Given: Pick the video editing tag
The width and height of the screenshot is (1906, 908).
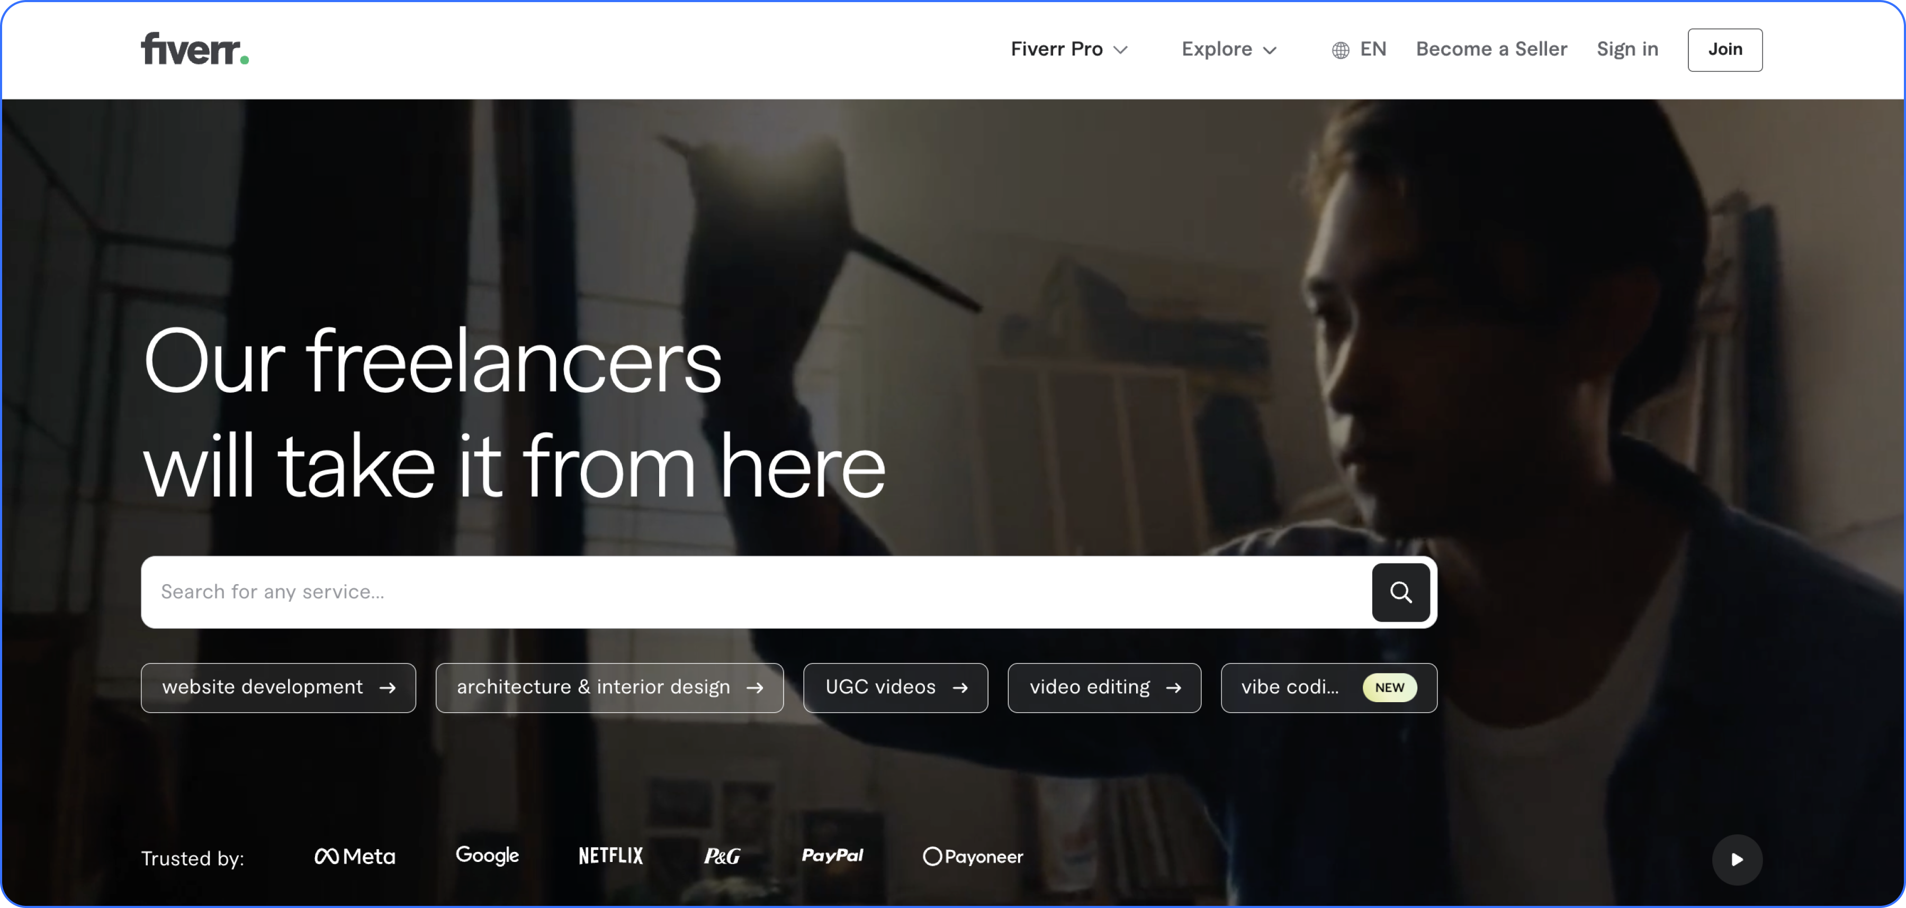Looking at the screenshot, I should pos(1104,687).
